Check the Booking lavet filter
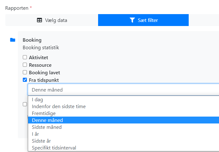The image size is (219, 152). point(25,72)
